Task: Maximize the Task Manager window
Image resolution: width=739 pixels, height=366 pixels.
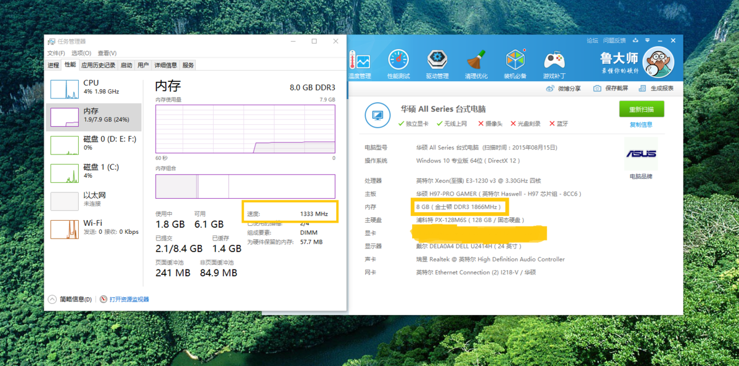Action: [314, 41]
